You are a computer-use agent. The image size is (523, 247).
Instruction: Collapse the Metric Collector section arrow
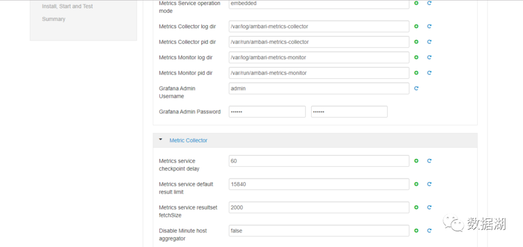pyautogui.click(x=161, y=140)
